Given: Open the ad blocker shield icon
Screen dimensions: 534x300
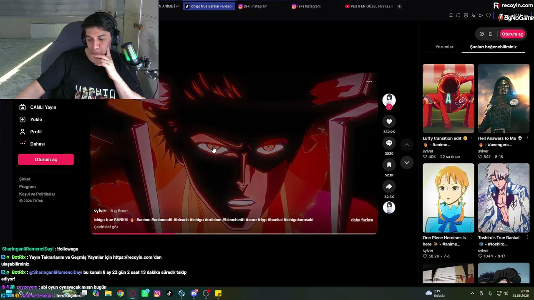Looking at the screenshot, I should point(466,15).
